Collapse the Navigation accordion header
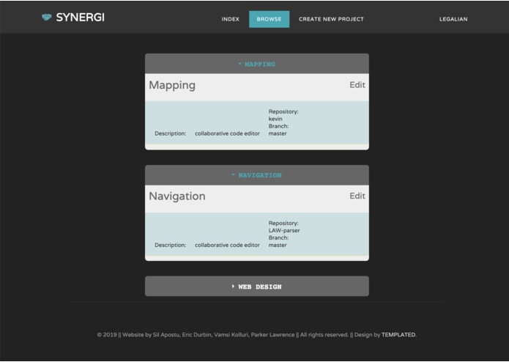Screen dimensions: 509x362 coord(257,175)
